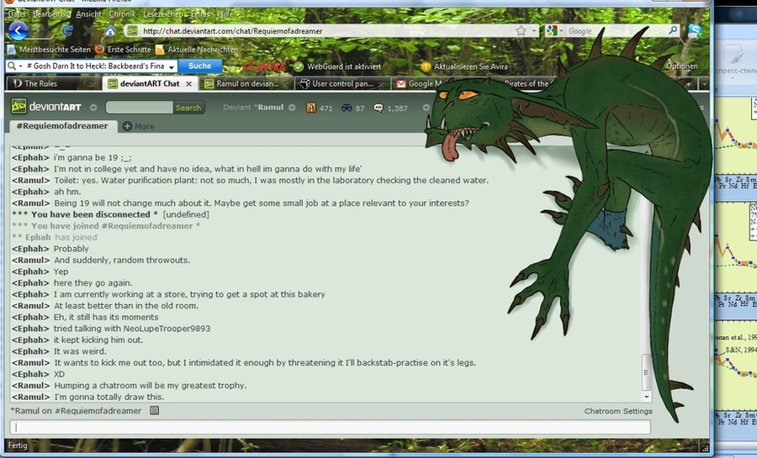Screen dimensions: 757x458
Task: Open the URL bar history dropdown arrow
Action: [x=534, y=30]
